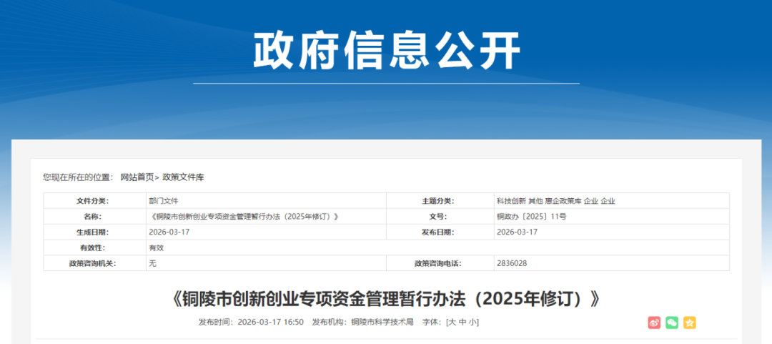Click the 您现在所在的位置 label
This screenshot has height=344, width=772.
point(79,177)
